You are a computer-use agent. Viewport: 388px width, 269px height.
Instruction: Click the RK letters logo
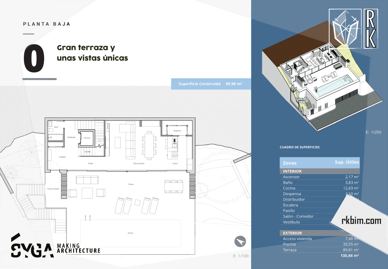[370, 28]
